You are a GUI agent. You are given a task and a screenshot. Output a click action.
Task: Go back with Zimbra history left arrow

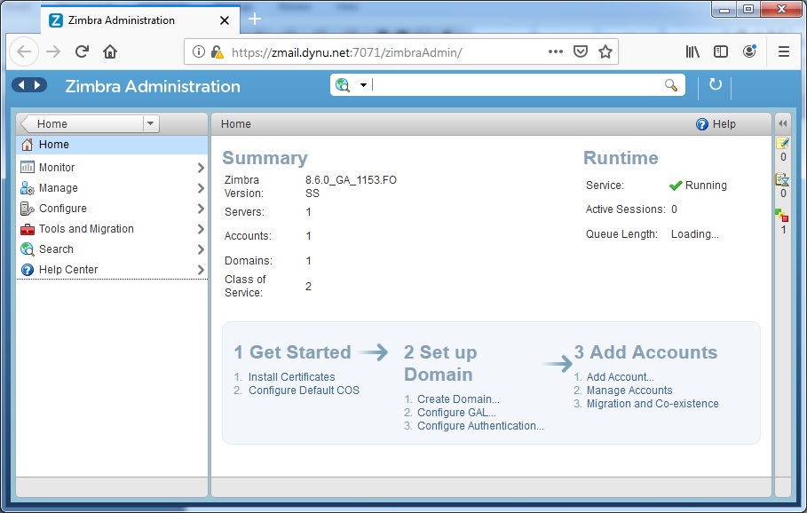coord(21,85)
